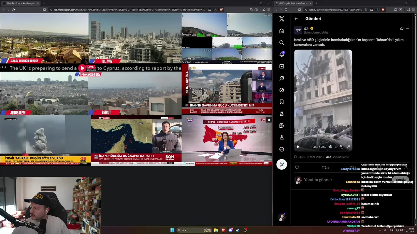This screenshot has height=234, width=417.
Task: Bookmark the Multi TV page
Action: tap(45, 10)
